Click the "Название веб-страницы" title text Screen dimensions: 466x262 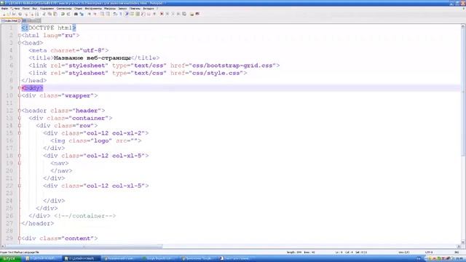pos(92,58)
